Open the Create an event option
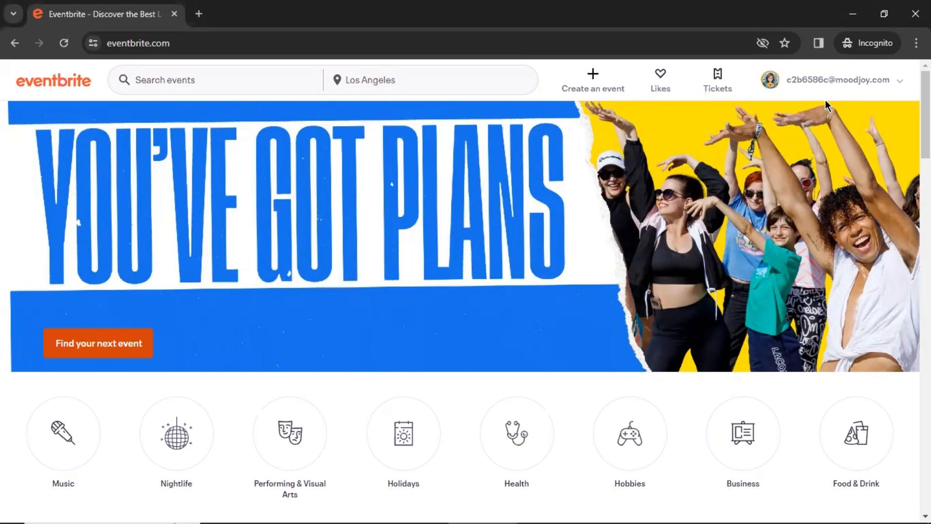Viewport: 931px width, 524px height. [593, 80]
